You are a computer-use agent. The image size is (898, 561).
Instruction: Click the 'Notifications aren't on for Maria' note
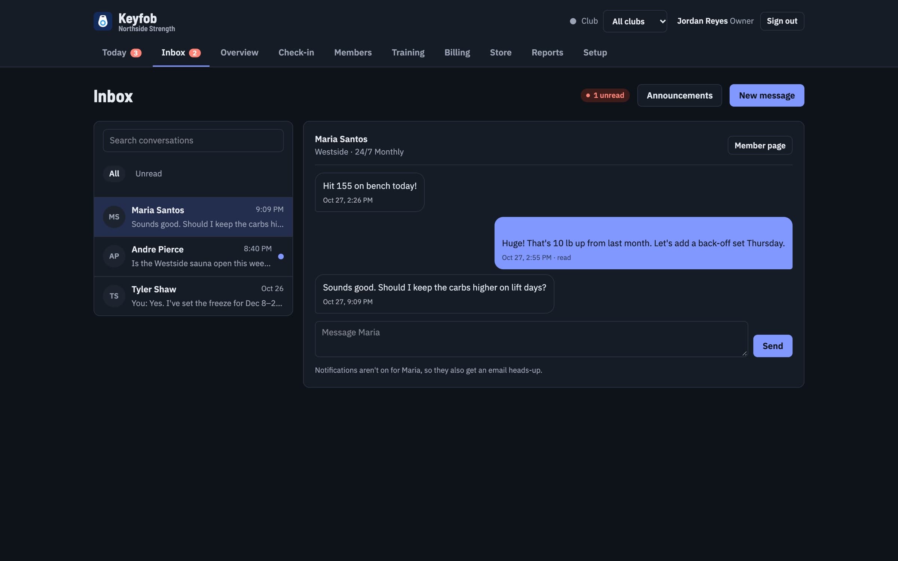[x=428, y=370]
